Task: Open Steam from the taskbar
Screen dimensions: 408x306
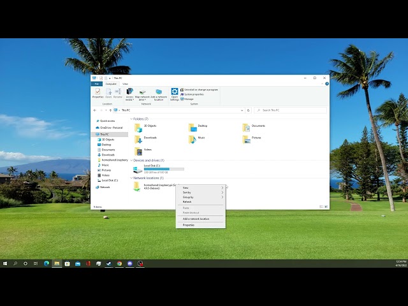Action: pyautogui.click(x=109, y=263)
